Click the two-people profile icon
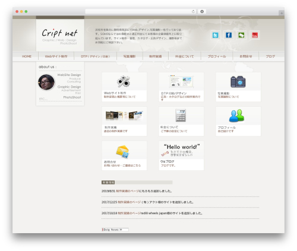 coord(237,116)
